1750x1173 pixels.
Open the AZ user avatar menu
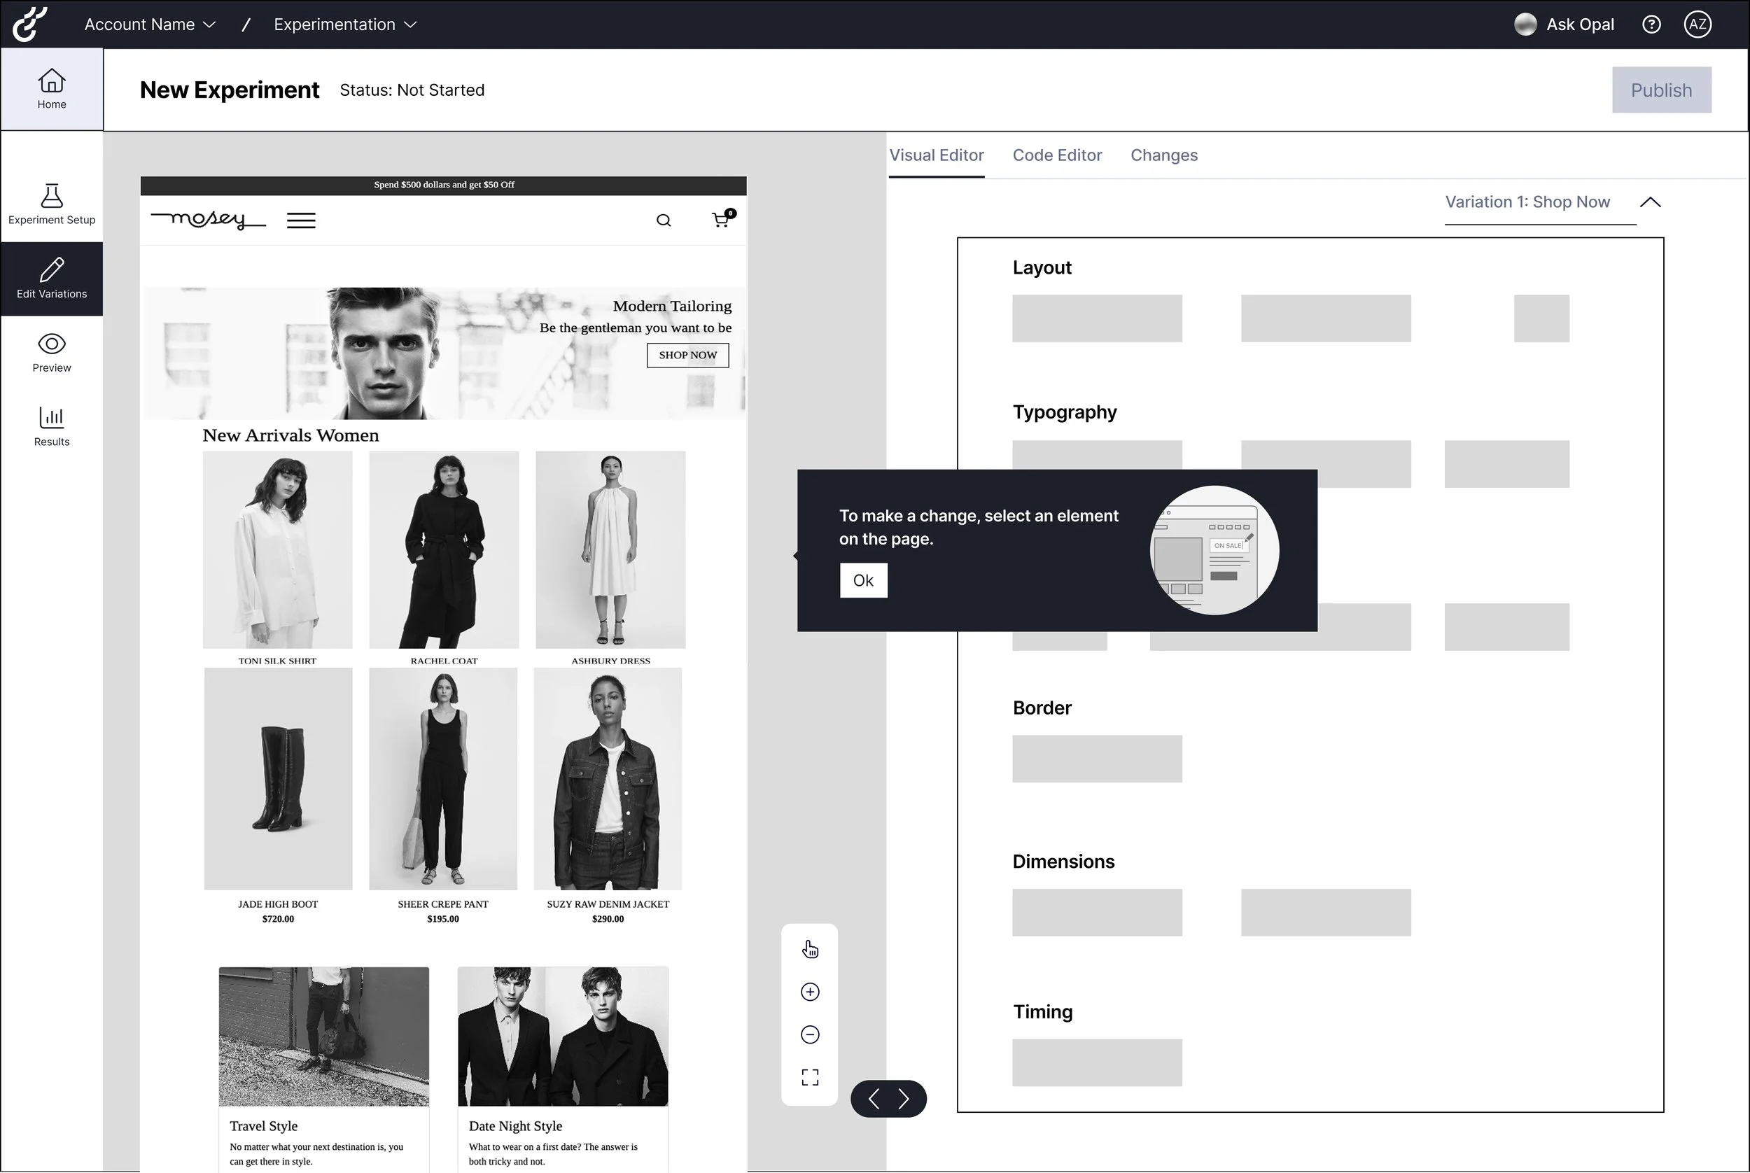(1697, 24)
